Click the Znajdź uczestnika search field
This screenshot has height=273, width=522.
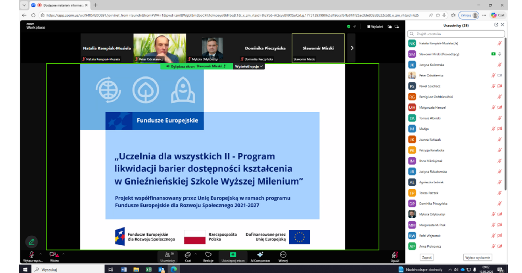[x=456, y=34]
